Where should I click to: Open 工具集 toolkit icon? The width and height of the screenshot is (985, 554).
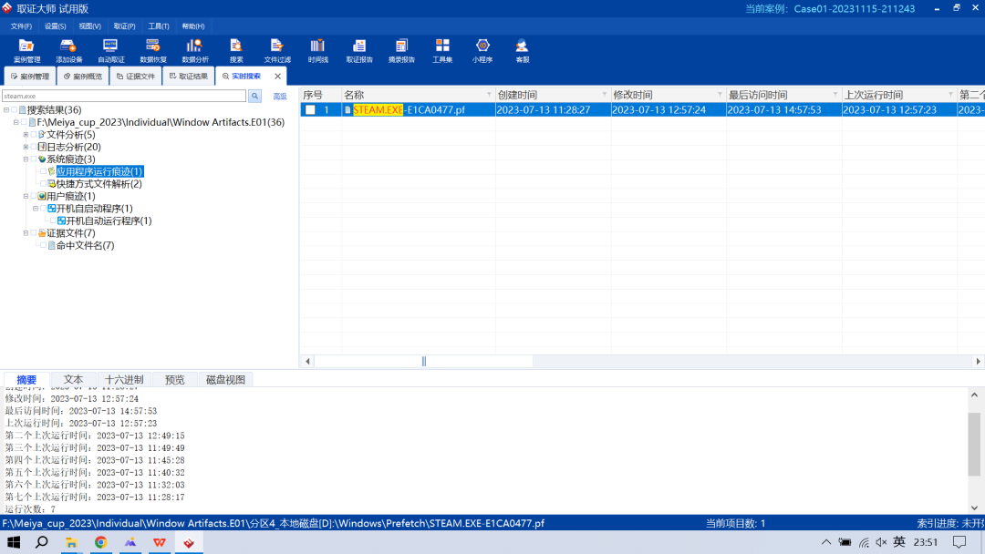click(442, 50)
